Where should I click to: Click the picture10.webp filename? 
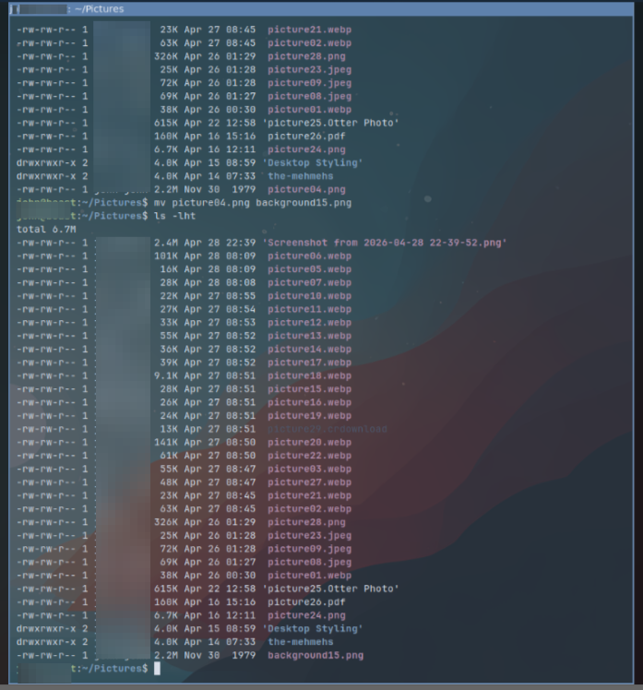[x=309, y=296]
